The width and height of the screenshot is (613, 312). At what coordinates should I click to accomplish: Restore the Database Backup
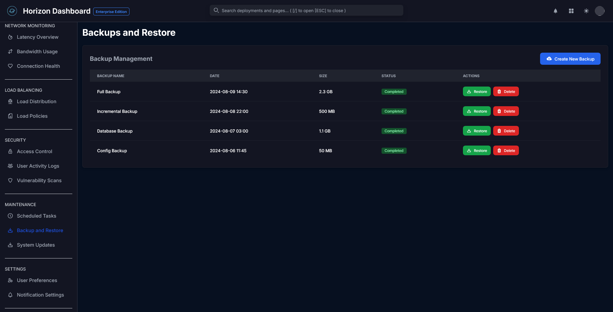[477, 131]
